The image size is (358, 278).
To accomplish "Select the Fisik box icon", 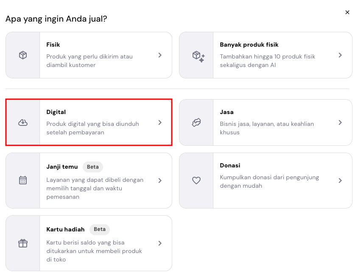I will point(22,55).
